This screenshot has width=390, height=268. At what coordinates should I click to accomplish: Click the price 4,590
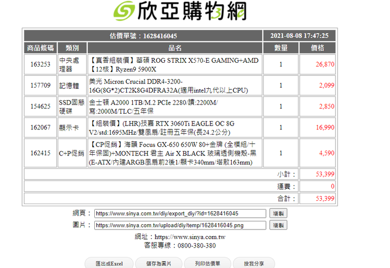(327, 153)
